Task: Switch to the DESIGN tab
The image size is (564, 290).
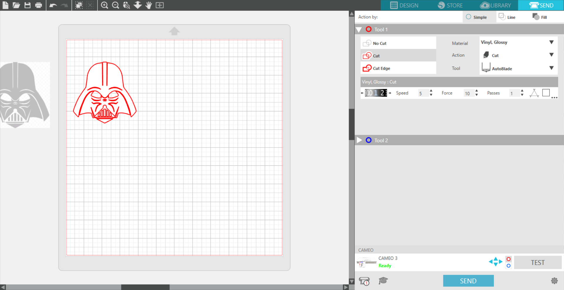Action: coord(404,5)
